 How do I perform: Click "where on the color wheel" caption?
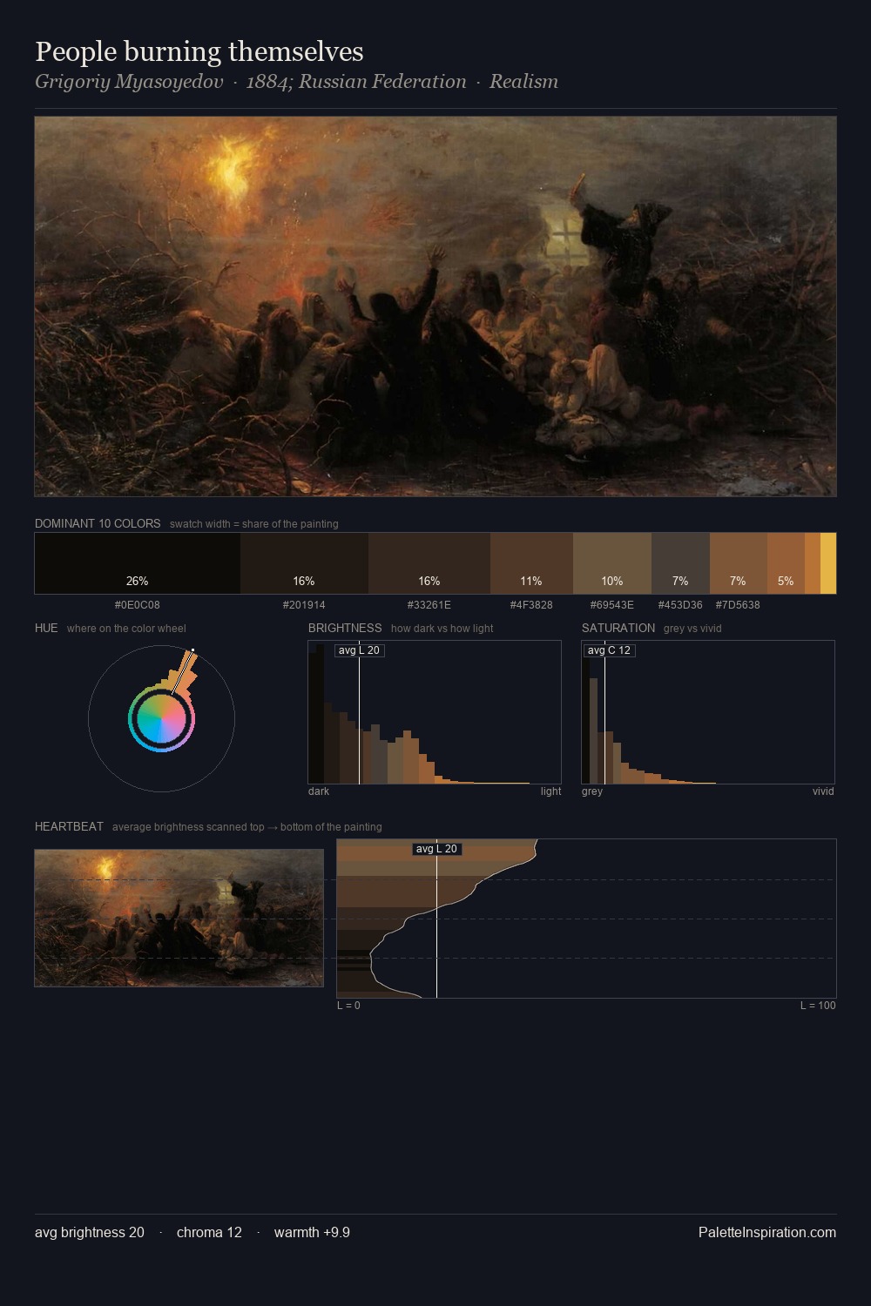126,629
